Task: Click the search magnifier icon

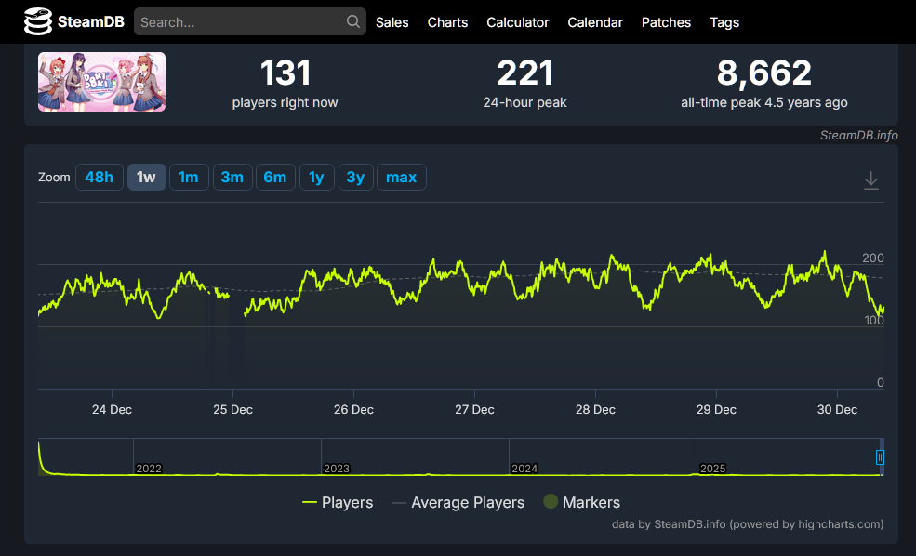Action: 352,21
